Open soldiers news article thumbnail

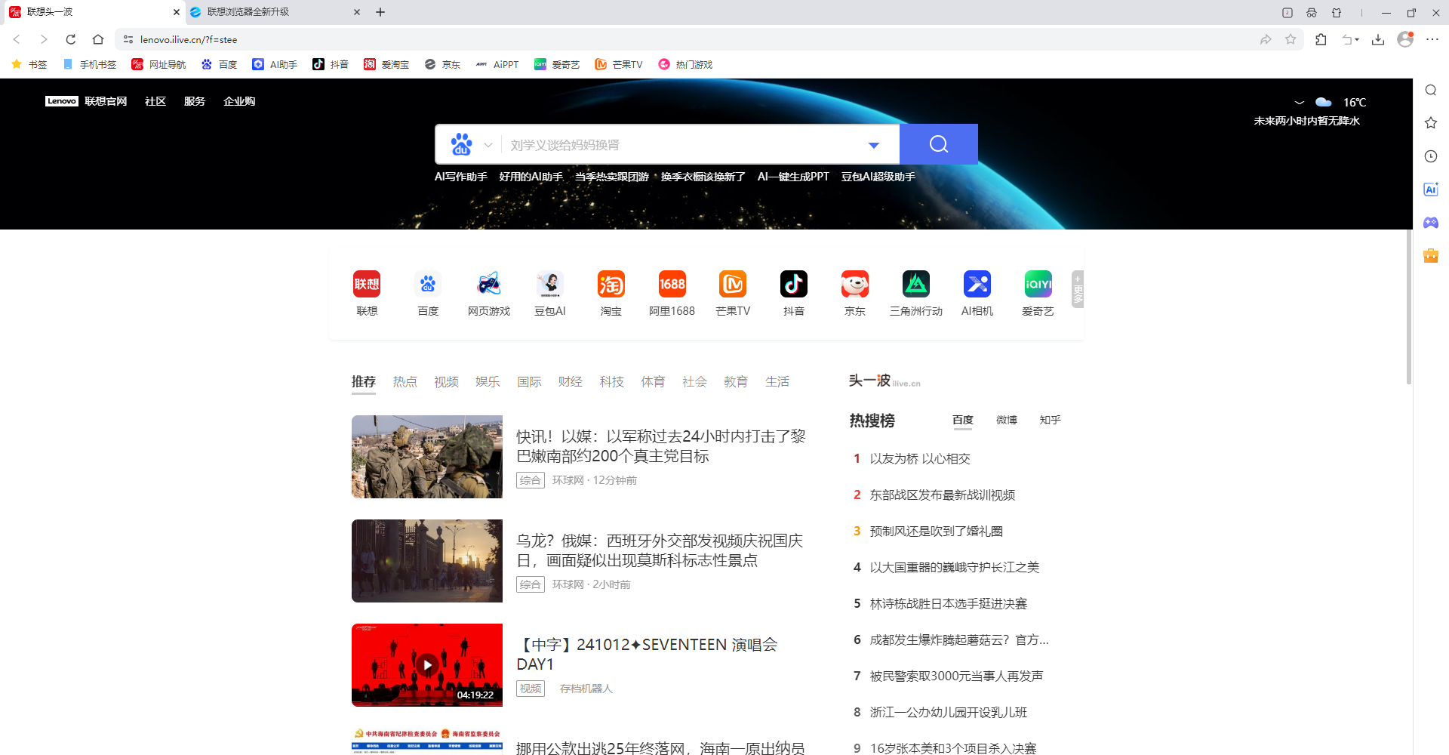[x=427, y=457]
